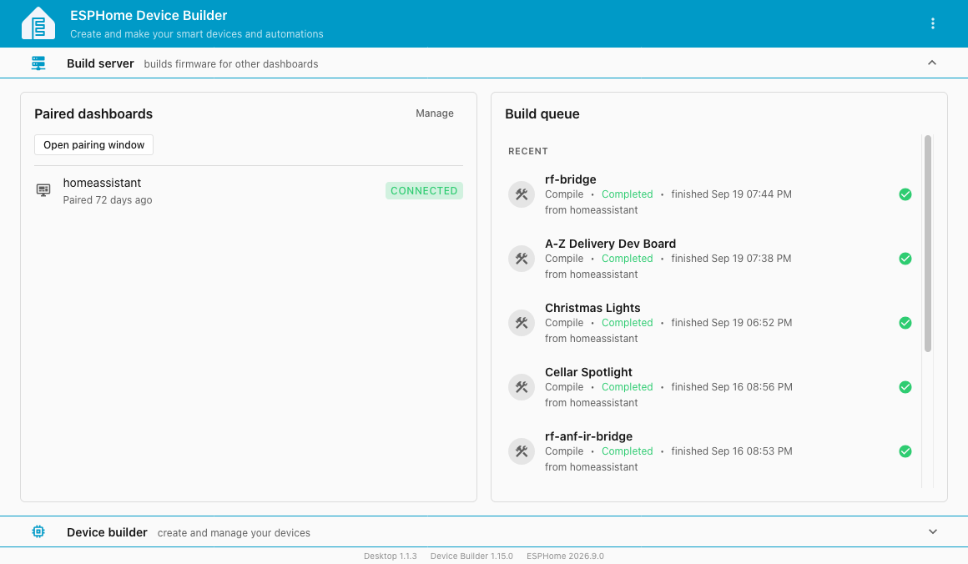968x564 pixels.
Task: Expand the Device builder section chevron
Action: pos(932,532)
